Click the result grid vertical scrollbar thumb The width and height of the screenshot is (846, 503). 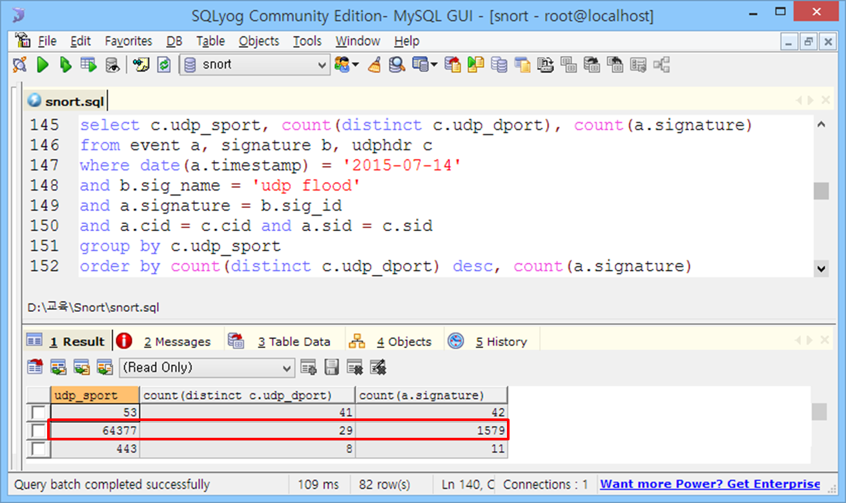(818, 412)
